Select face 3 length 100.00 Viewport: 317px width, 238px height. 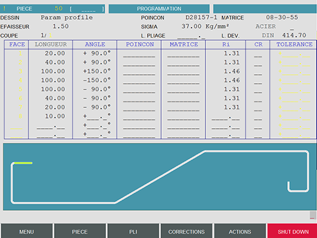pyautogui.click(x=53, y=71)
